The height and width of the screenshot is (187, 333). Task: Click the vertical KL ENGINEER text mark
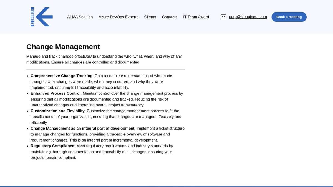tap(32, 17)
